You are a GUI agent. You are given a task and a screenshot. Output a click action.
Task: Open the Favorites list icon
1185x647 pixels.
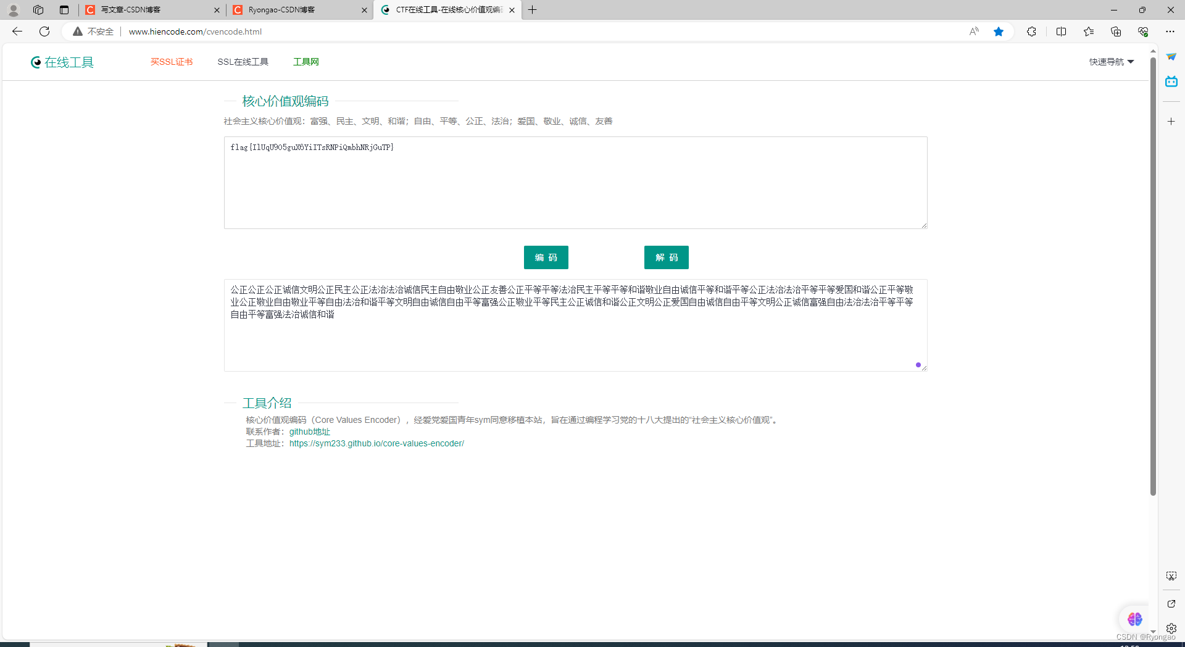(1089, 31)
